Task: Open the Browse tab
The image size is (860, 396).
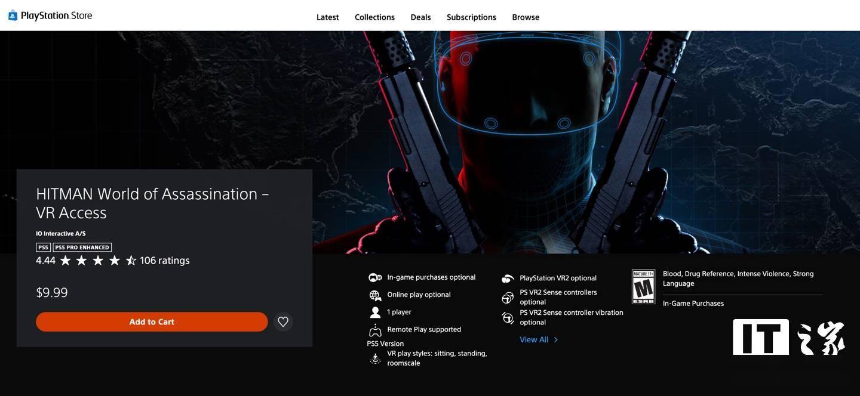Action: coord(526,17)
